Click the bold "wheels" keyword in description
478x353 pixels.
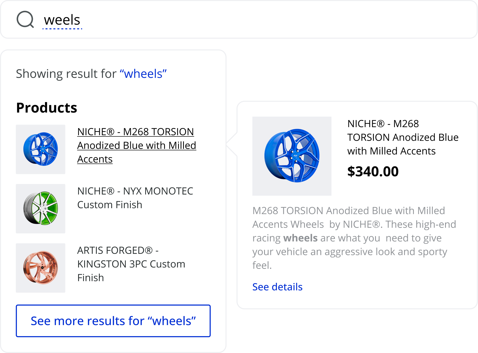tap(300, 238)
